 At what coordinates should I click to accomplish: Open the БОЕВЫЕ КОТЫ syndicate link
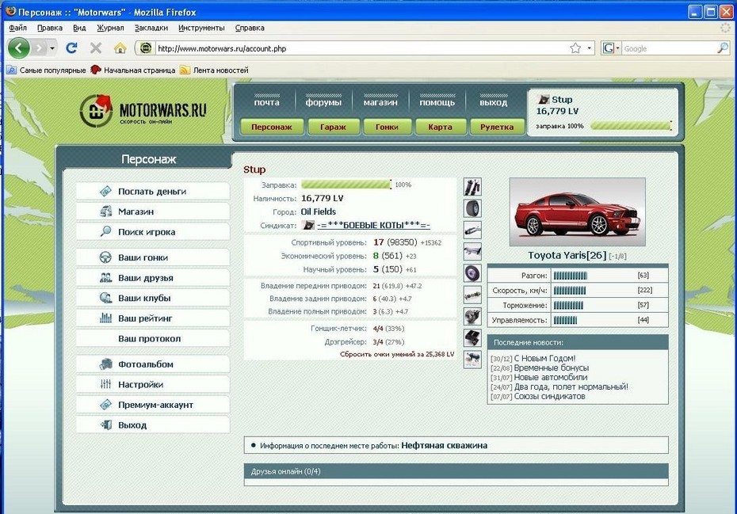pos(374,225)
